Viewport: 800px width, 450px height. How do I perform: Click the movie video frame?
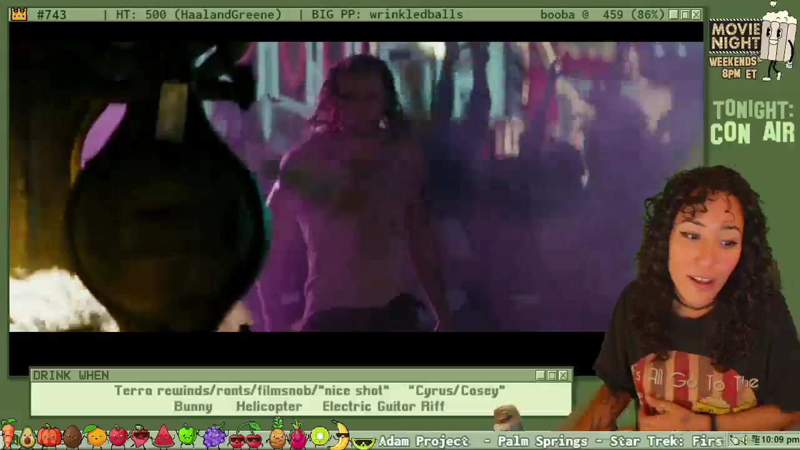[x=356, y=187]
